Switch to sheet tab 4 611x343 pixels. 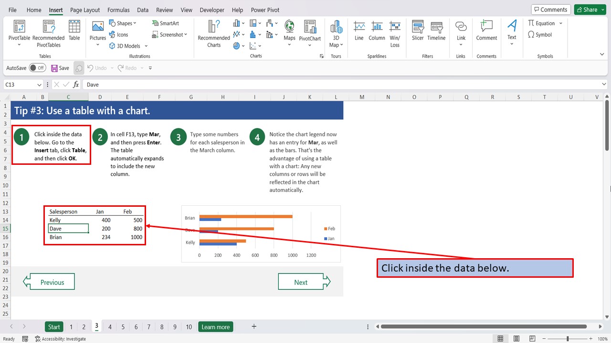point(110,327)
